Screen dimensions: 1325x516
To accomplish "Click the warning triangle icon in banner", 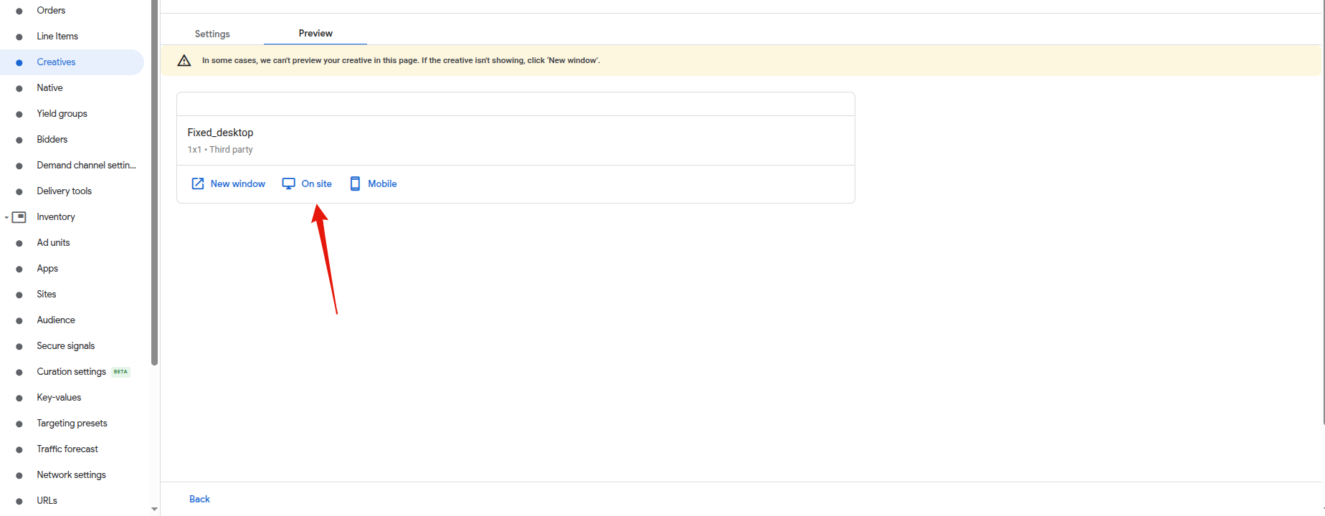I will pos(184,61).
